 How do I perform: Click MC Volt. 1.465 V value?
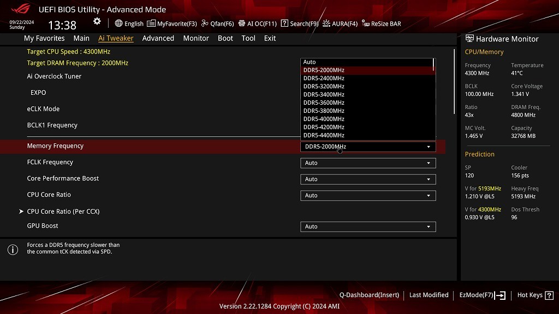point(473,136)
